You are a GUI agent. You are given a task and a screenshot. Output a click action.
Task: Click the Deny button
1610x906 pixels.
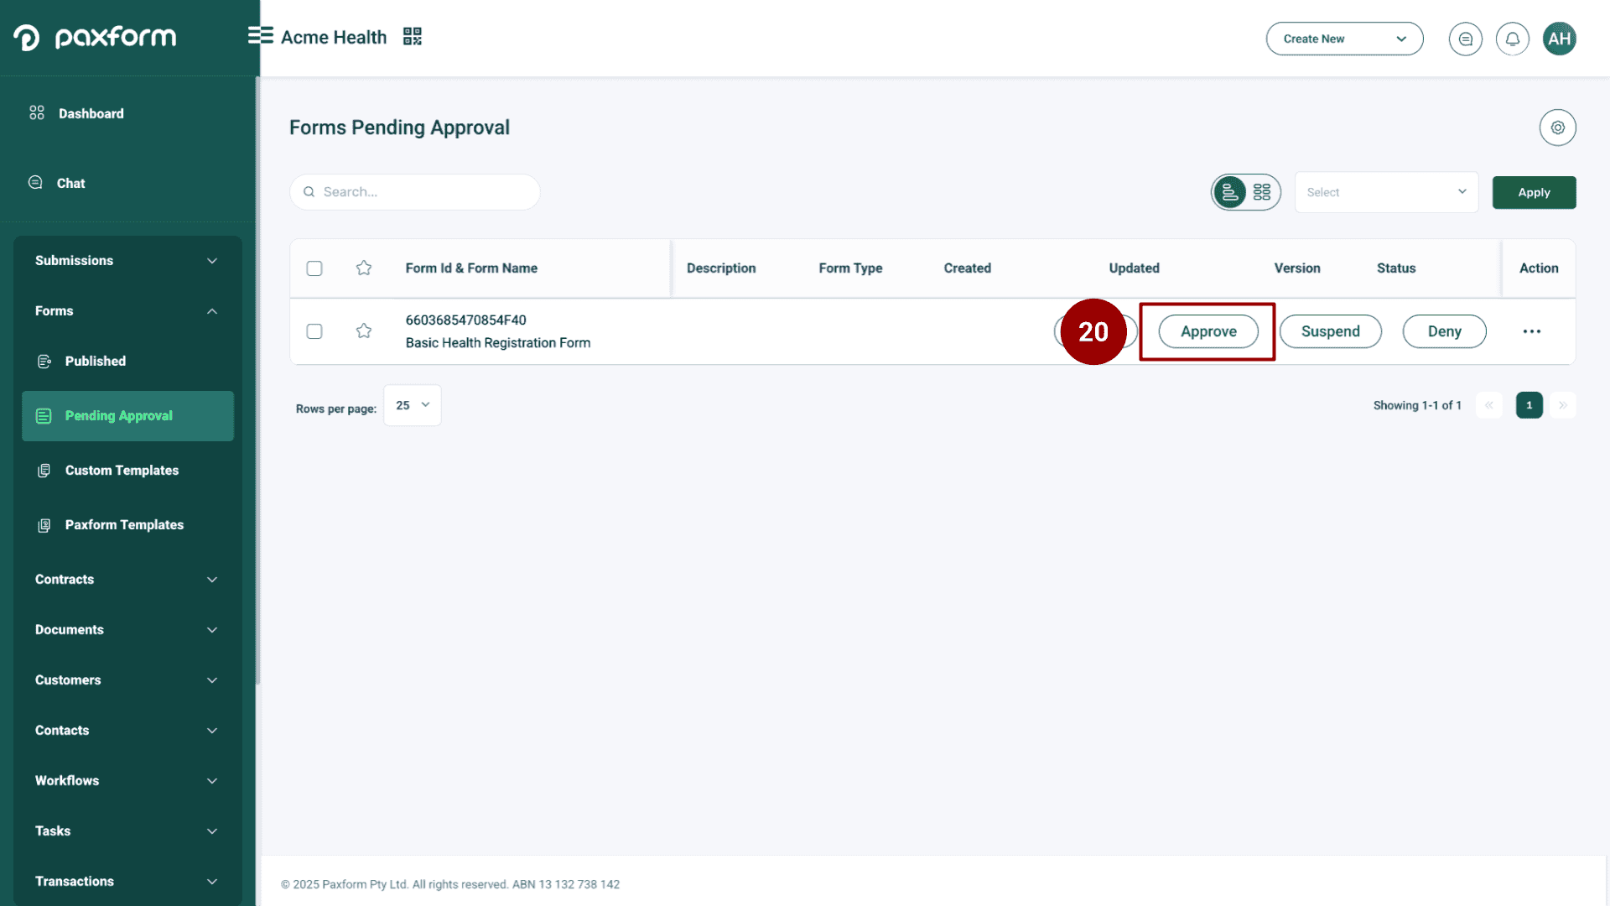pos(1444,331)
